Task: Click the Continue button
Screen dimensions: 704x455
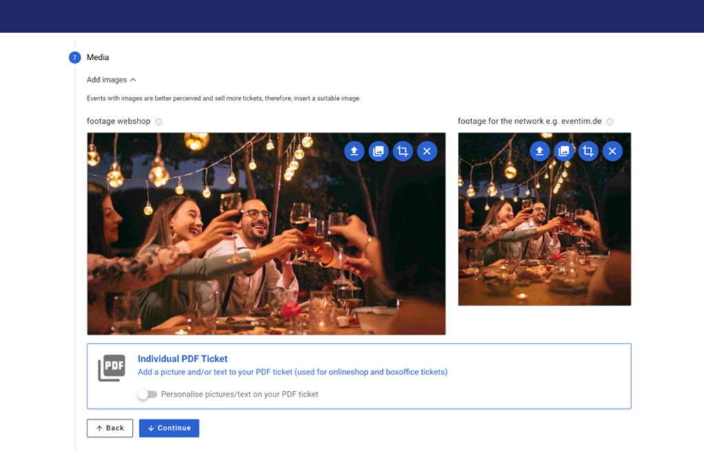Action: coord(168,428)
